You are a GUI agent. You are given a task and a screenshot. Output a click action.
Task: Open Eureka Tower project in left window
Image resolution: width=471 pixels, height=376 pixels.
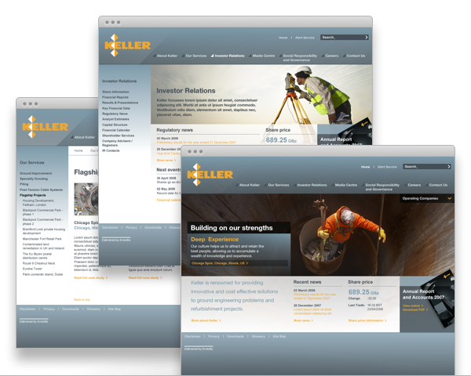tap(32, 269)
